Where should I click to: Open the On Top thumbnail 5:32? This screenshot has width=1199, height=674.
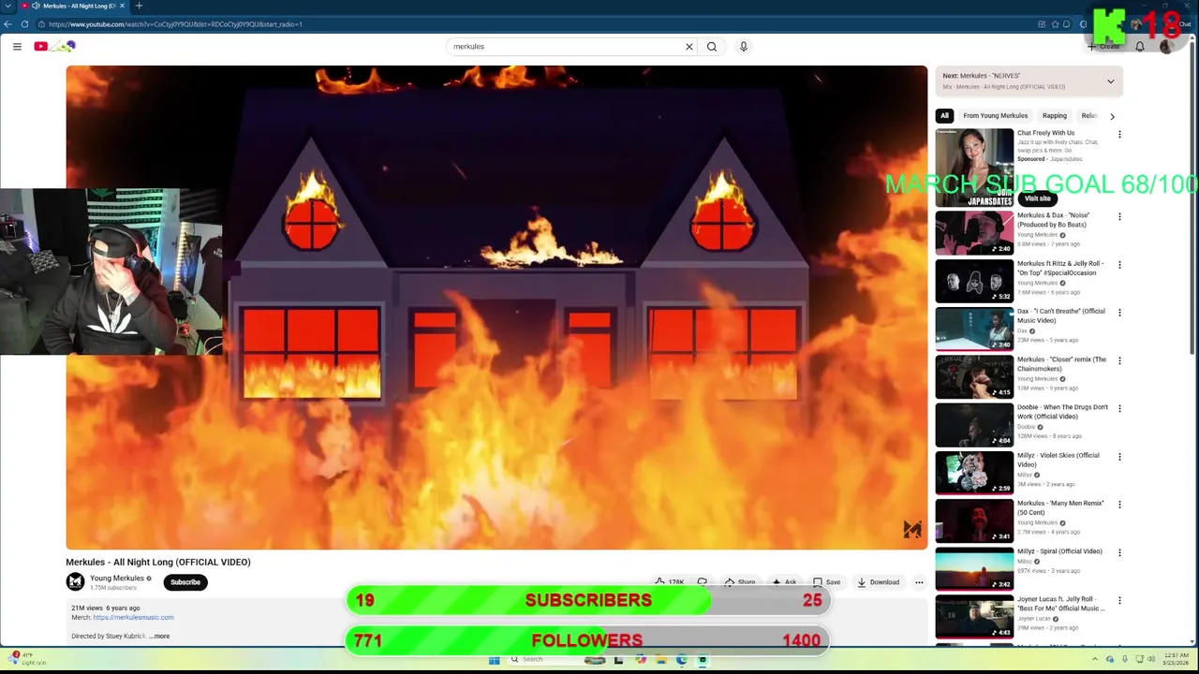tap(974, 281)
